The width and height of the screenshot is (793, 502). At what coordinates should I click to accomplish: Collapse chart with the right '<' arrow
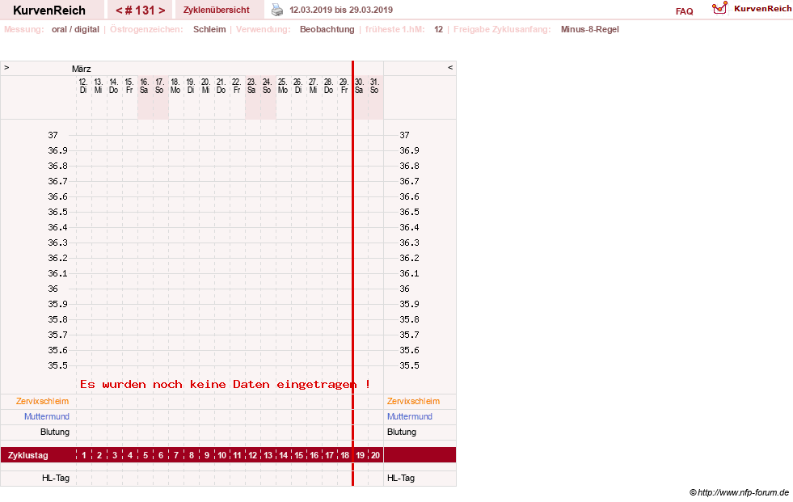[x=450, y=67]
